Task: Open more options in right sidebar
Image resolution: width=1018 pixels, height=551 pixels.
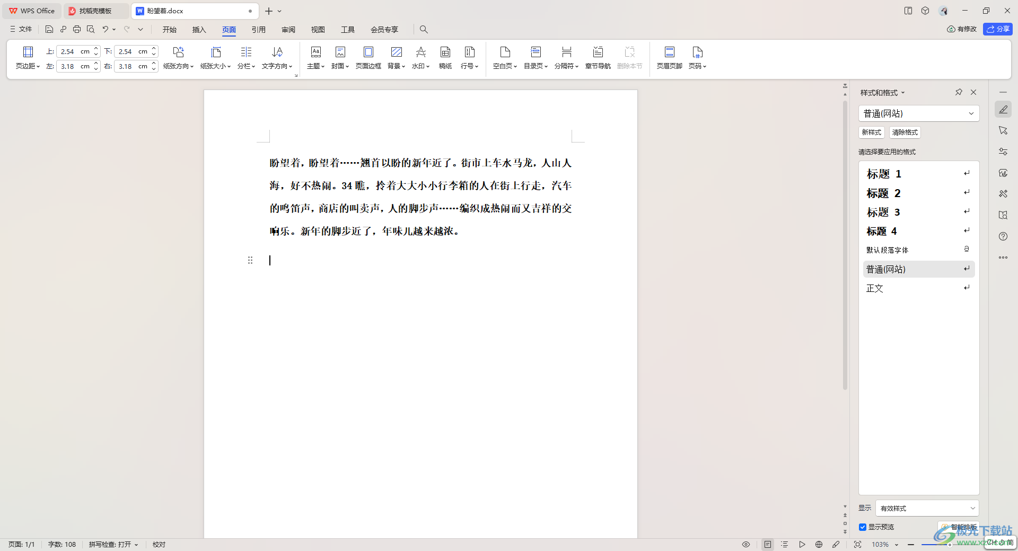Action: pyautogui.click(x=1003, y=257)
